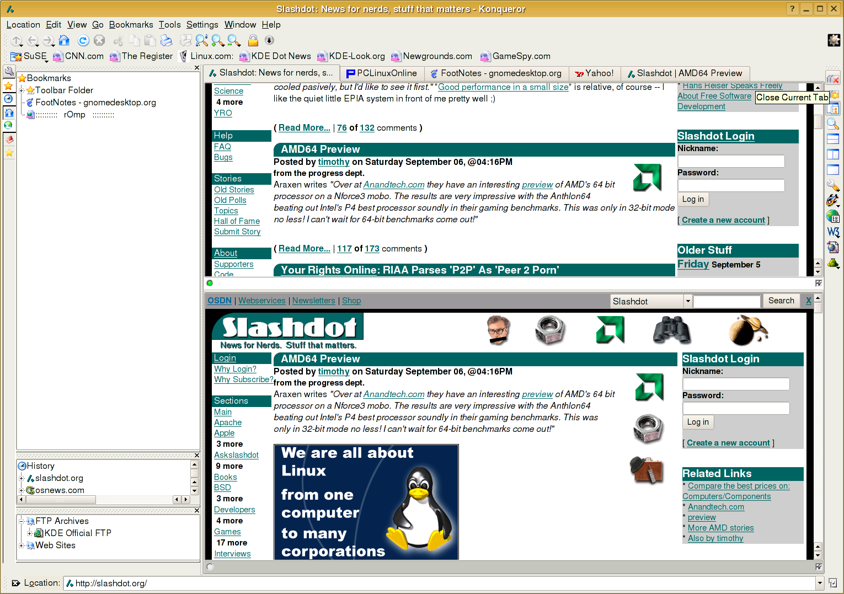
Task: Toggle the History clock sidebar tab
Action: tap(9, 99)
